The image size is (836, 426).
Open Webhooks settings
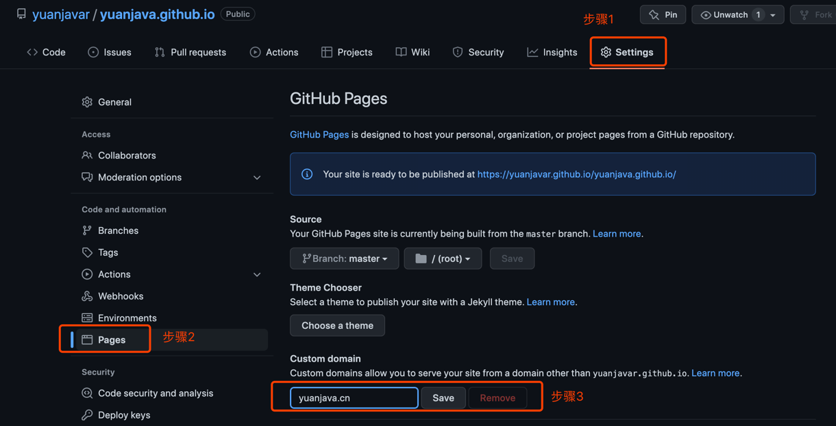tap(121, 296)
